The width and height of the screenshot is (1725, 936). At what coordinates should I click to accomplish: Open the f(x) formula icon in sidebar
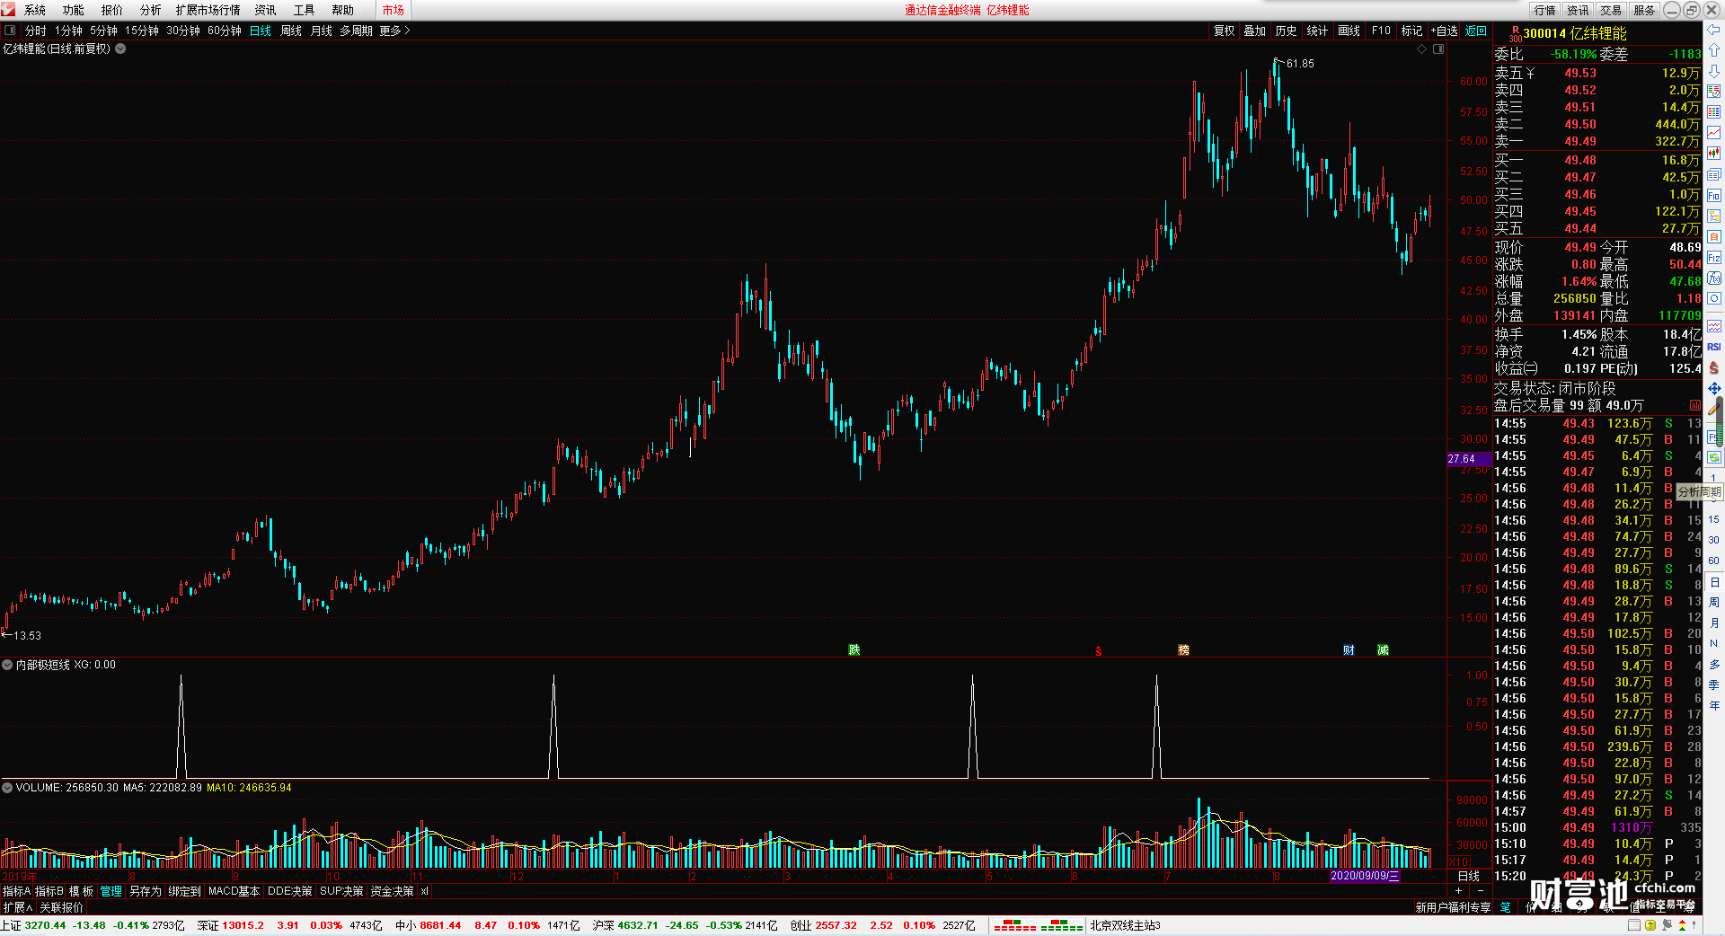tap(1714, 278)
